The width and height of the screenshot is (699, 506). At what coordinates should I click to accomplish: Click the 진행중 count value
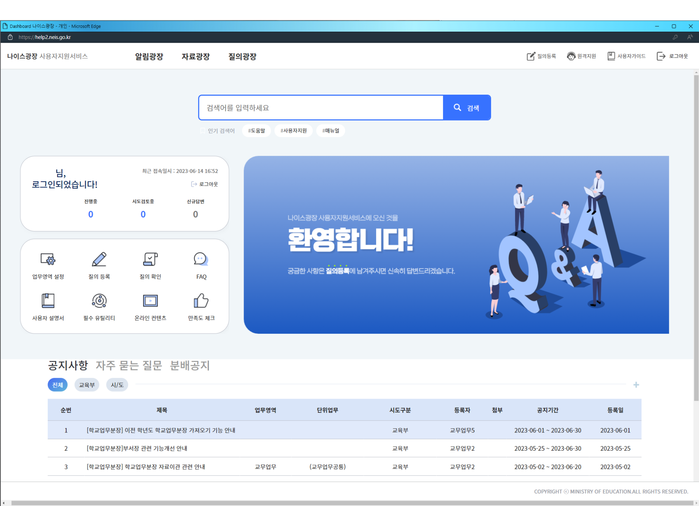click(91, 214)
